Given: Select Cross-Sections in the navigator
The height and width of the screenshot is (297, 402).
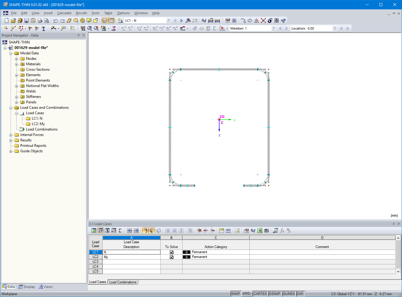Looking at the screenshot, I should [x=38, y=69].
